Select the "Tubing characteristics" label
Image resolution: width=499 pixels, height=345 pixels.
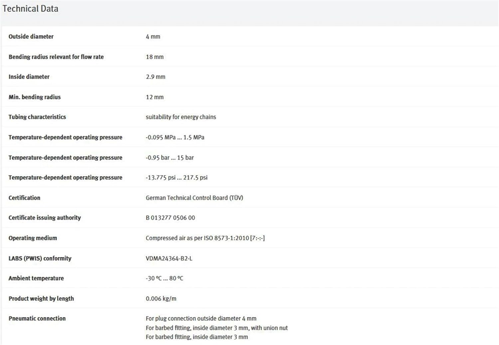pyautogui.click(x=37, y=117)
